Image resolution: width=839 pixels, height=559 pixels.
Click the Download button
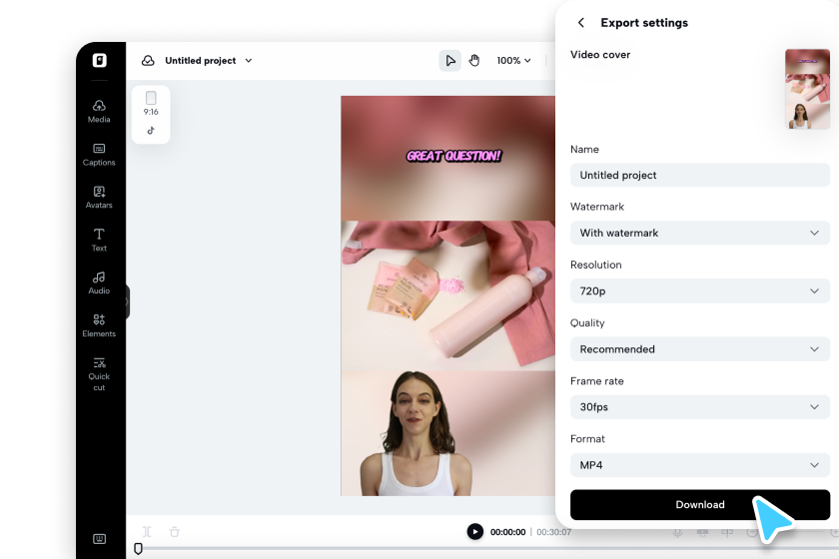[700, 504]
